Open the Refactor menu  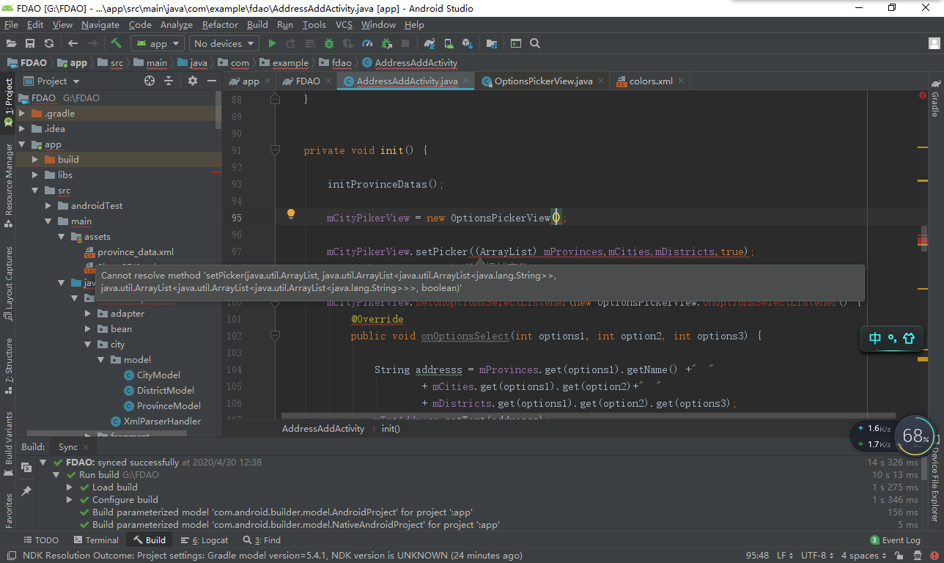click(220, 24)
